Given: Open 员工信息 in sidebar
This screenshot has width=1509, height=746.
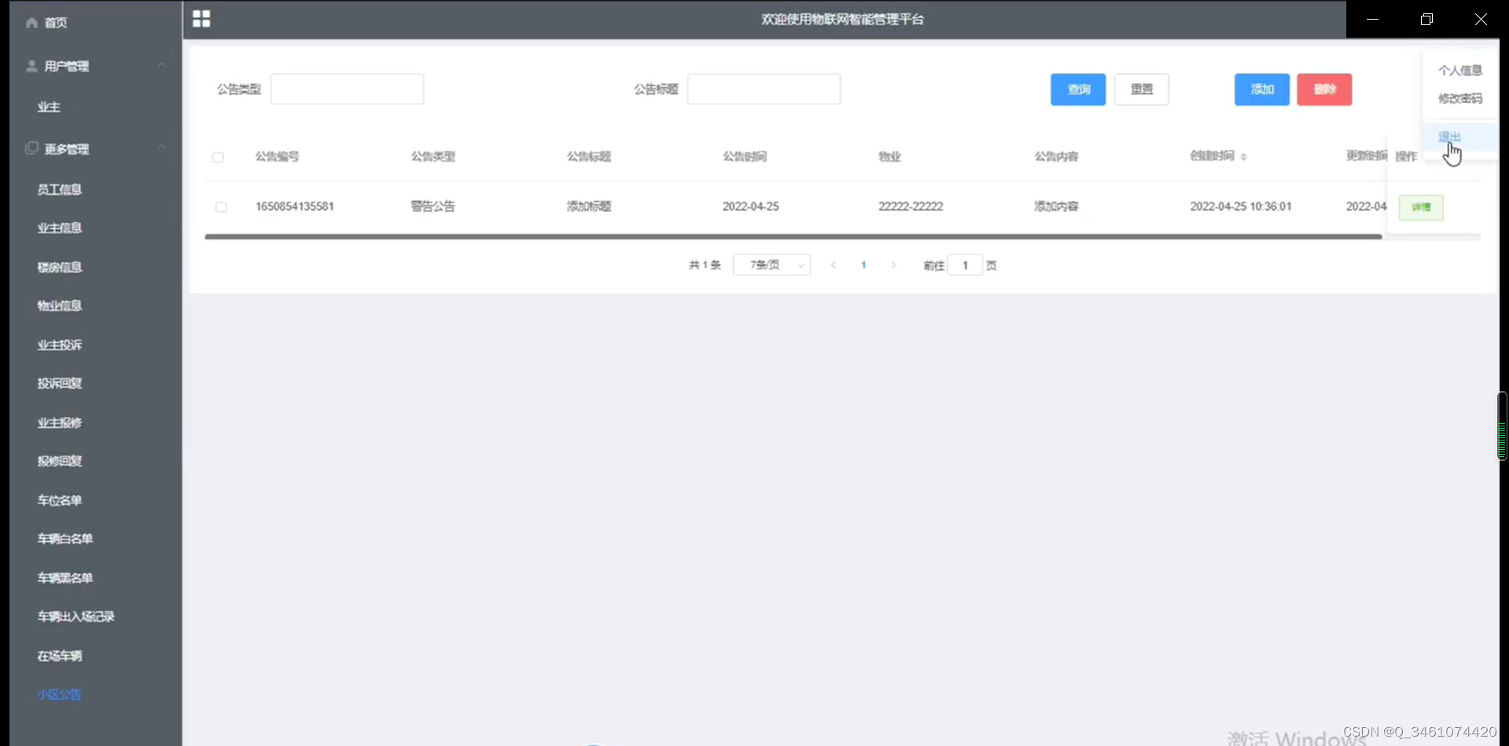Looking at the screenshot, I should click(x=60, y=189).
